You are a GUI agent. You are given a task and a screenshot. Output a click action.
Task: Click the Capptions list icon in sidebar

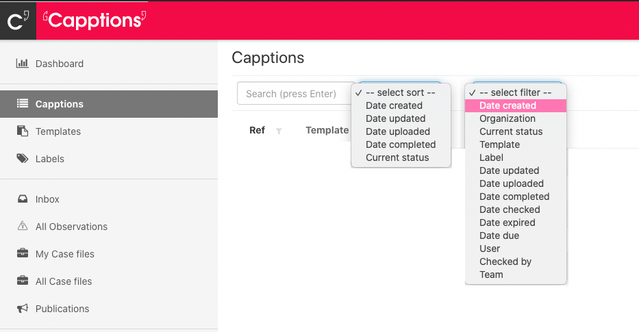[23, 103]
